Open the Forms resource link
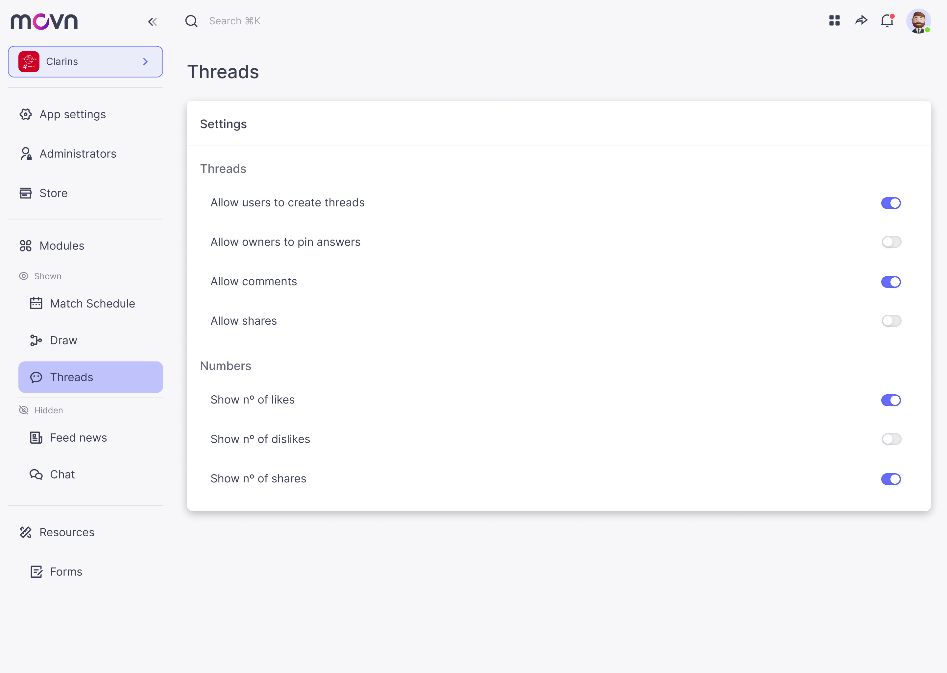The width and height of the screenshot is (947, 673). tap(66, 572)
